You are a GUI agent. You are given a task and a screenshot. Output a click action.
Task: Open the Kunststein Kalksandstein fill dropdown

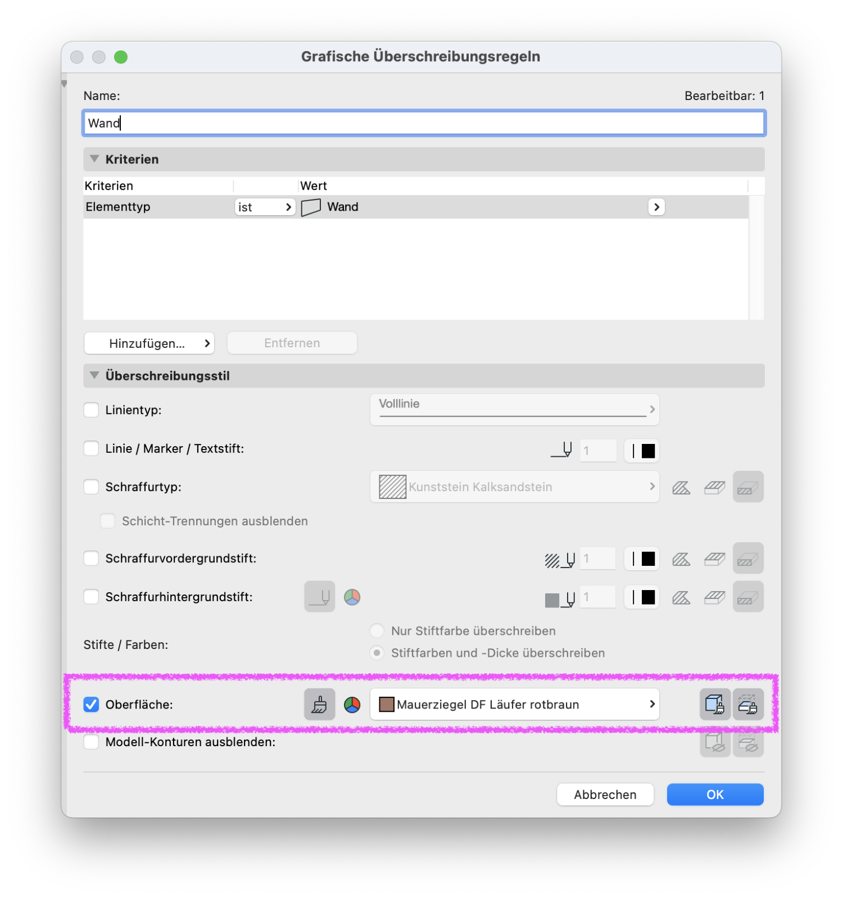[514, 487]
